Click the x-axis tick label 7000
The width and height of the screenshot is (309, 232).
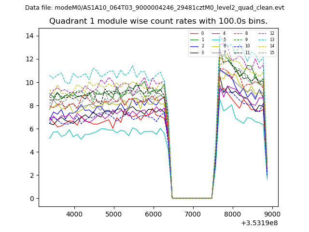pos(193,214)
